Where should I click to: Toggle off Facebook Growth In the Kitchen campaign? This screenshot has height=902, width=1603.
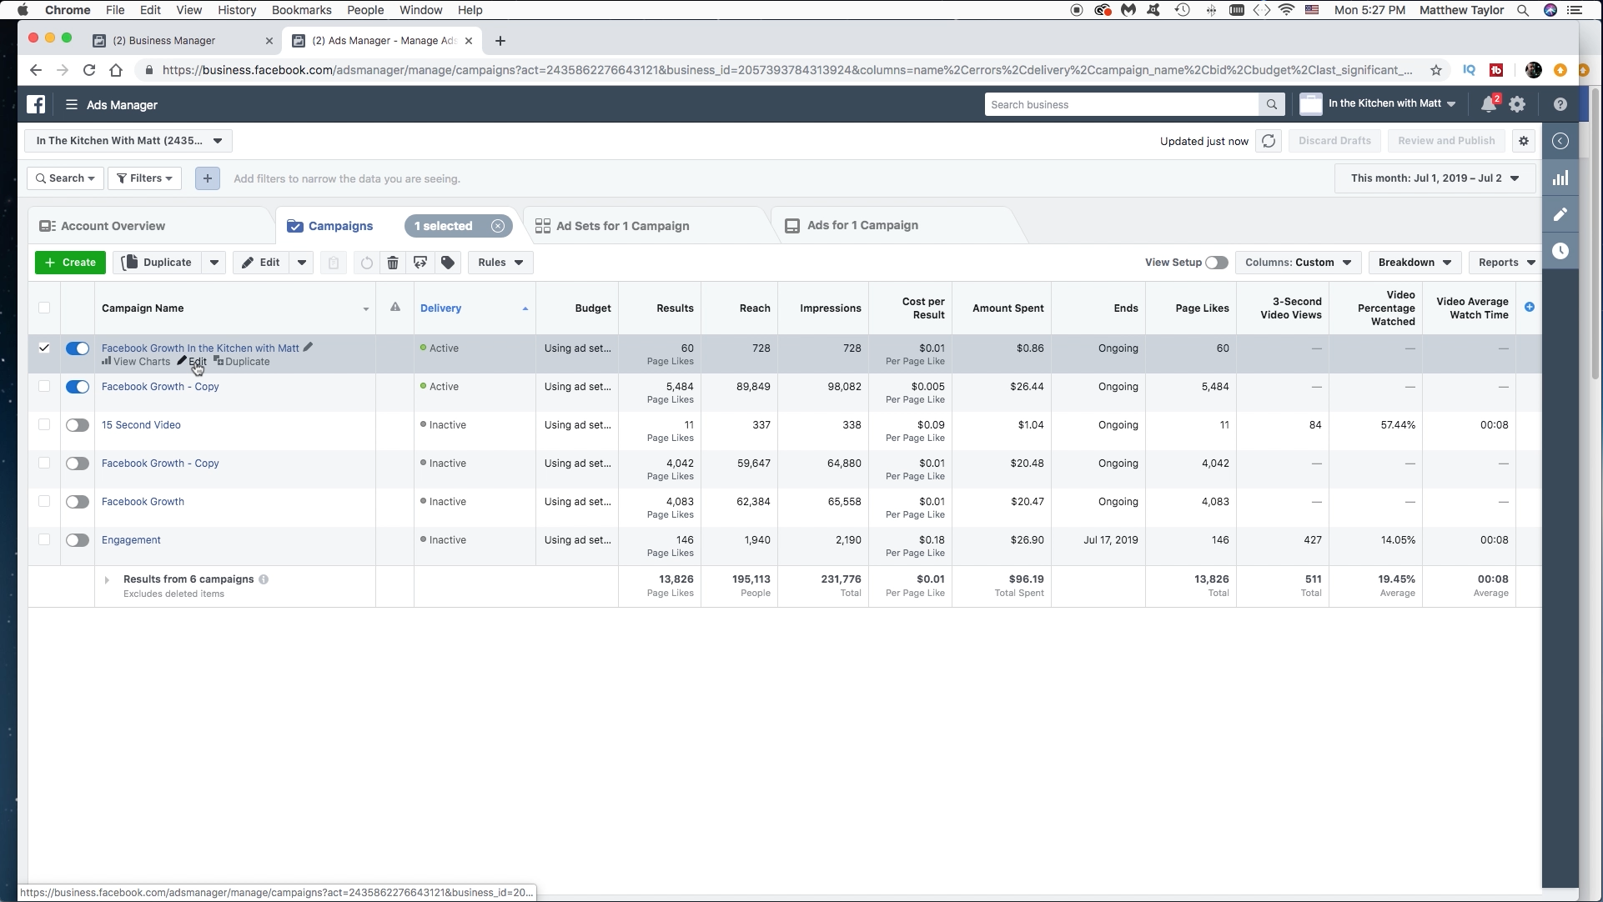tap(78, 348)
